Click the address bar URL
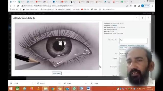Image resolution: width=163 pixels, height=91 pixels. click(x=53, y=6)
